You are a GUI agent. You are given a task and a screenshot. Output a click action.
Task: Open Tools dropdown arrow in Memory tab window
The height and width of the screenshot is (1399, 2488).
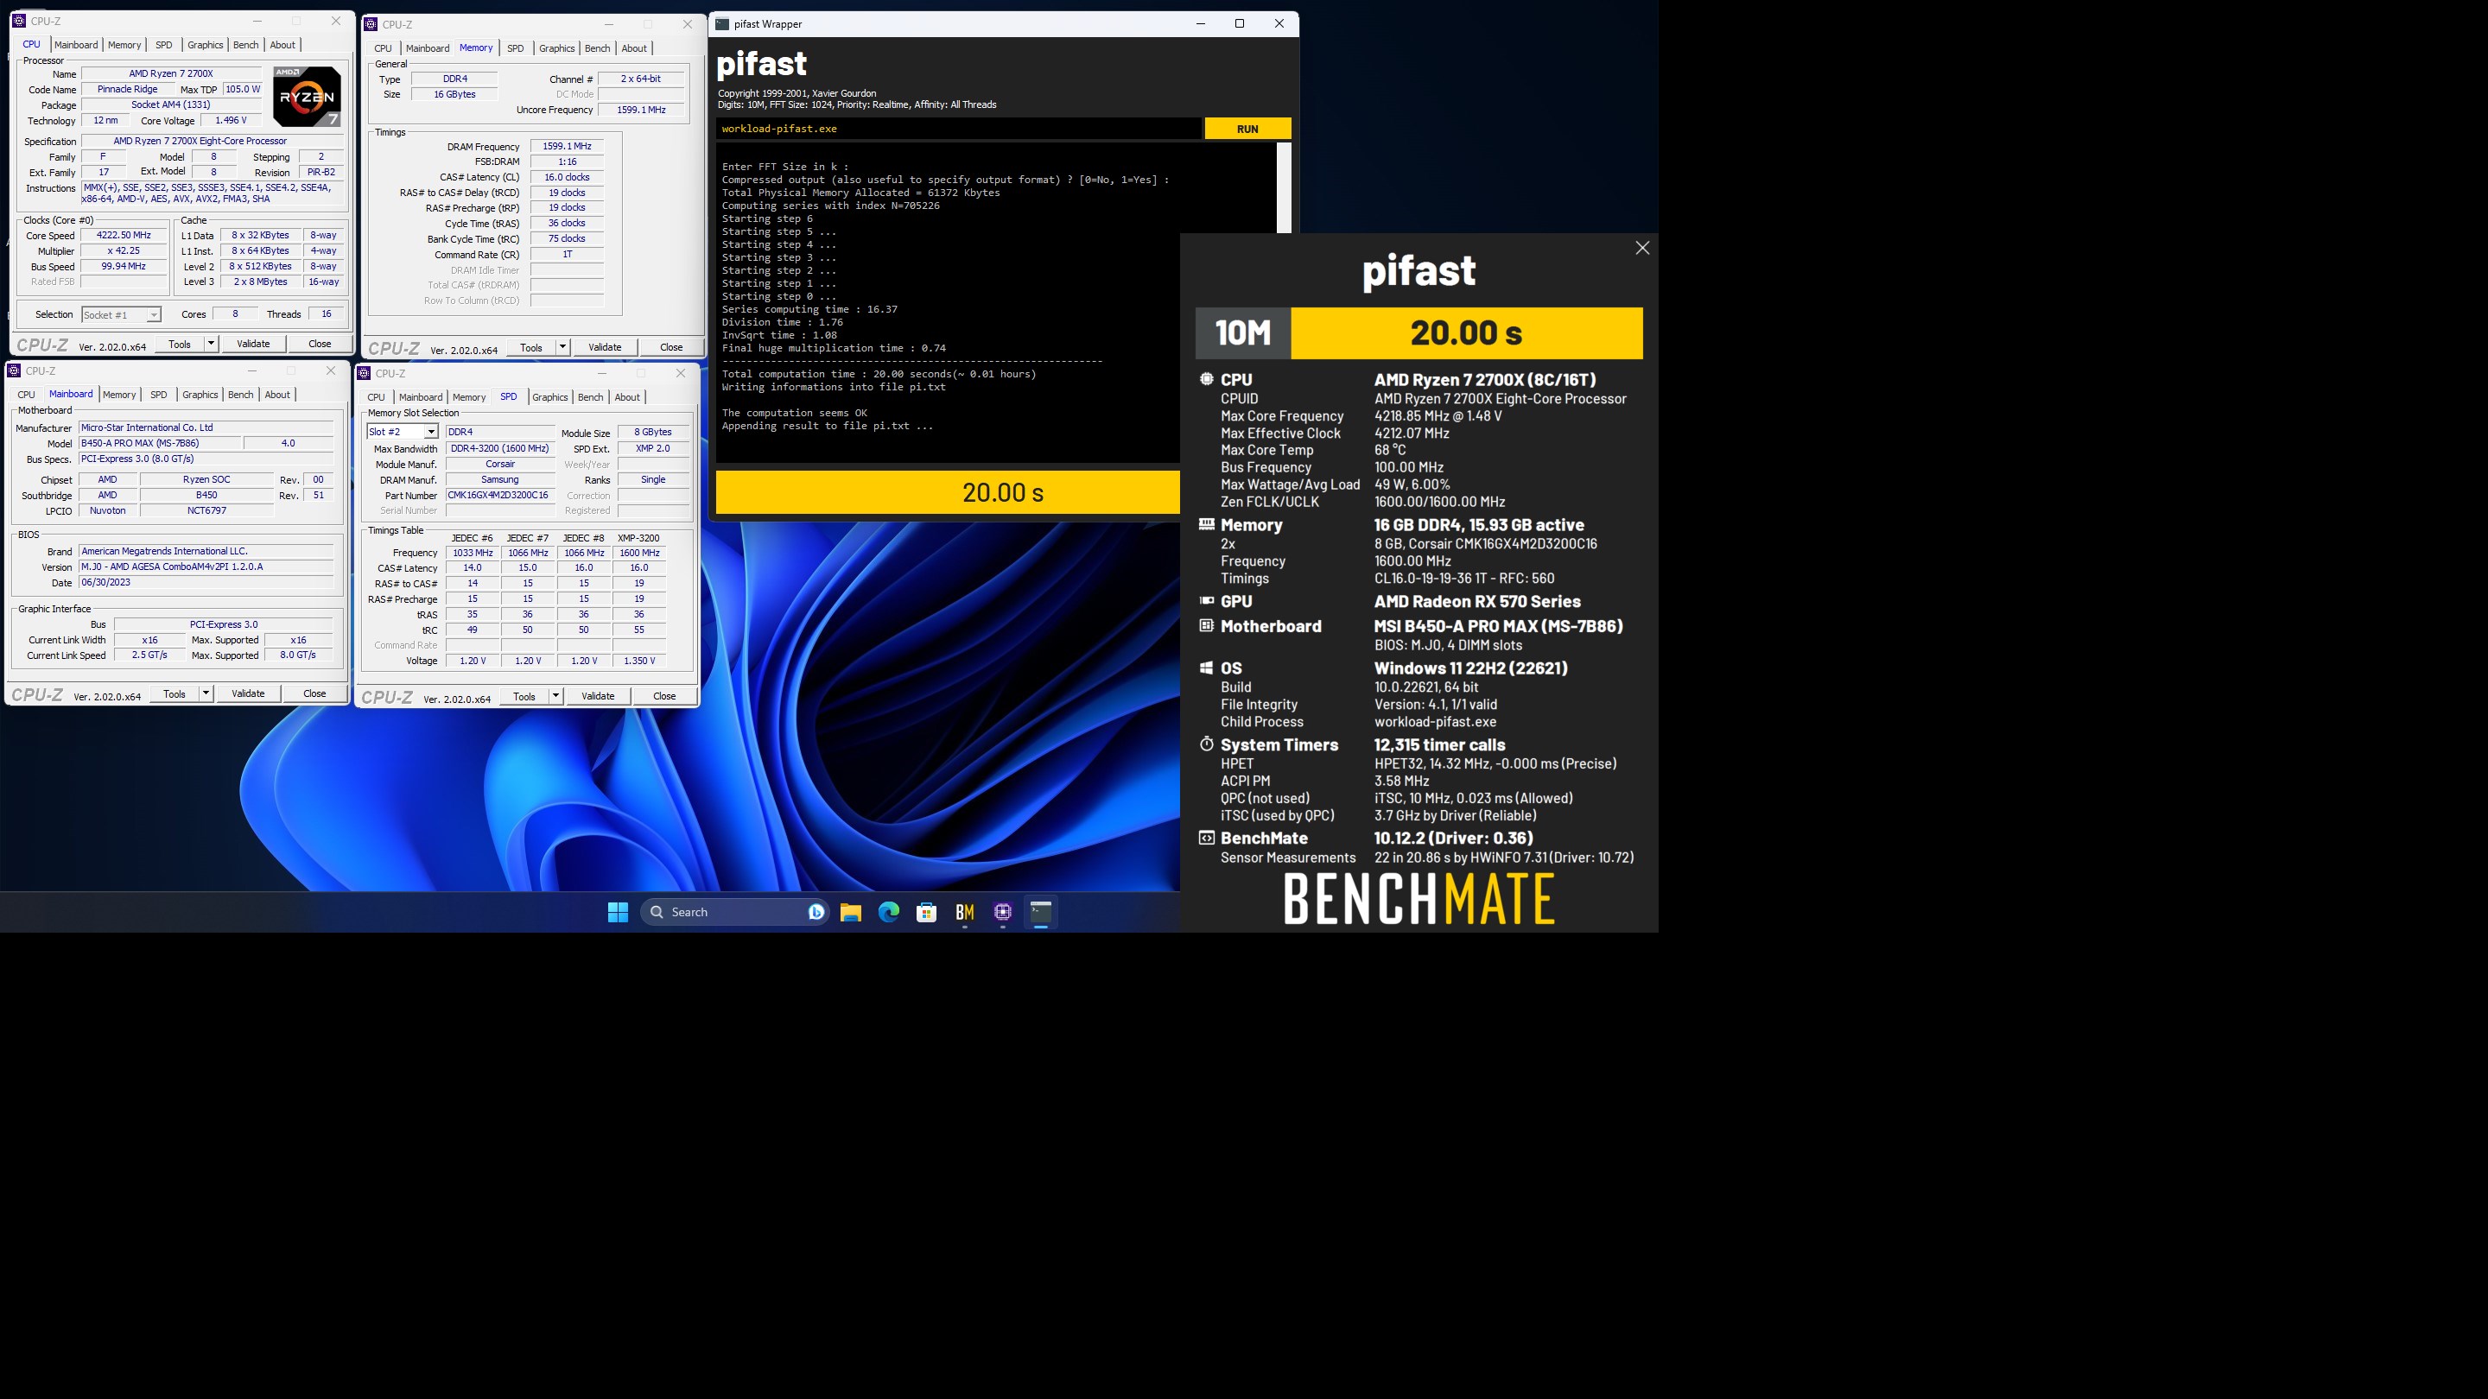point(562,347)
